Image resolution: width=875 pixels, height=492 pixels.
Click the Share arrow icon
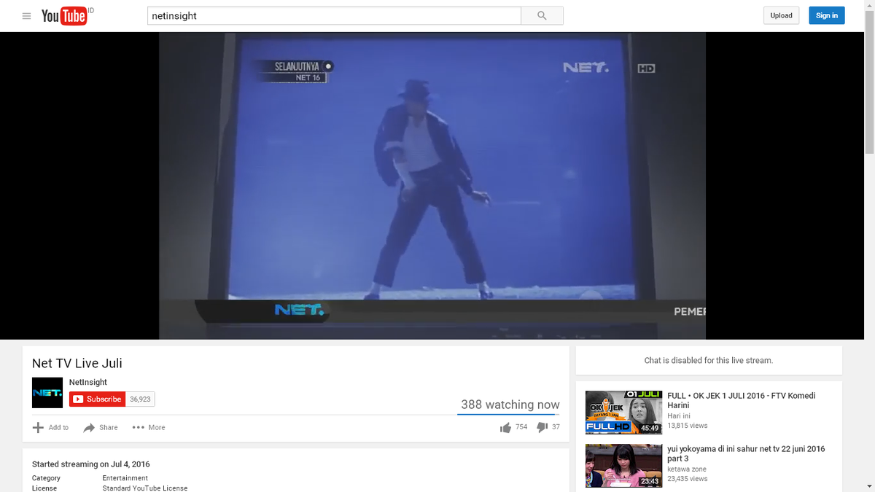(90, 427)
